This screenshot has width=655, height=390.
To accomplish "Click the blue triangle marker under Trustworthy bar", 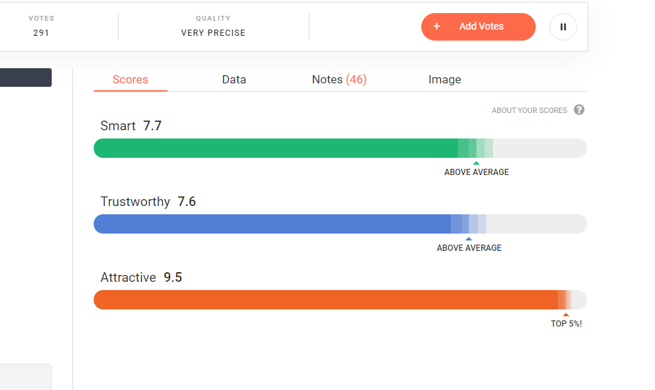I will coord(469,239).
